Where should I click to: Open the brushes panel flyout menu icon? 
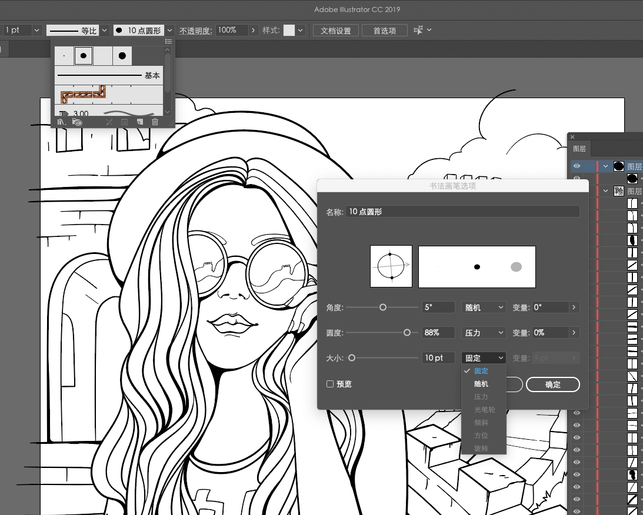[x=168, y=41]
